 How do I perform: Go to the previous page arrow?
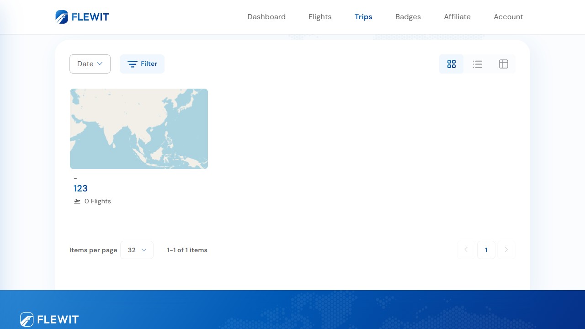(466, 250)
